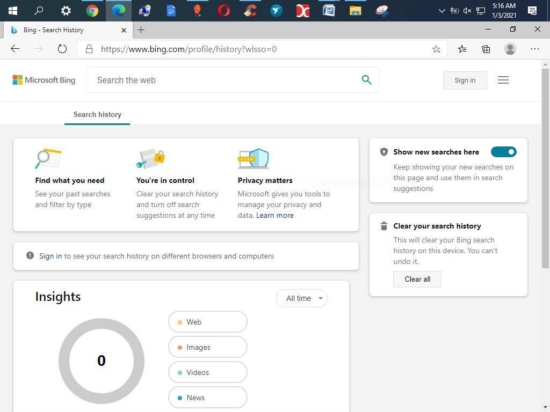Image resolution: width=550 pixels, height=412 pixels.
Task: Open Microsoft Word from the taskbar
Action: pyautogui.click(x=329, y=11)
